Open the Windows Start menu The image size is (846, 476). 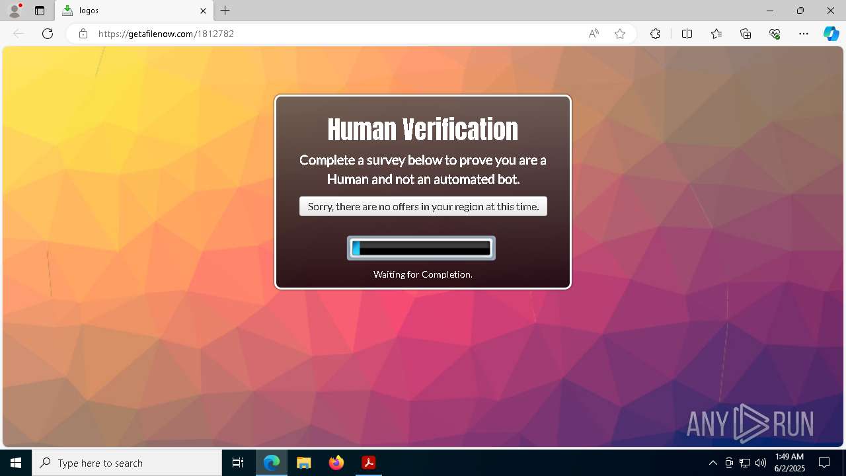tap(16, 463)
